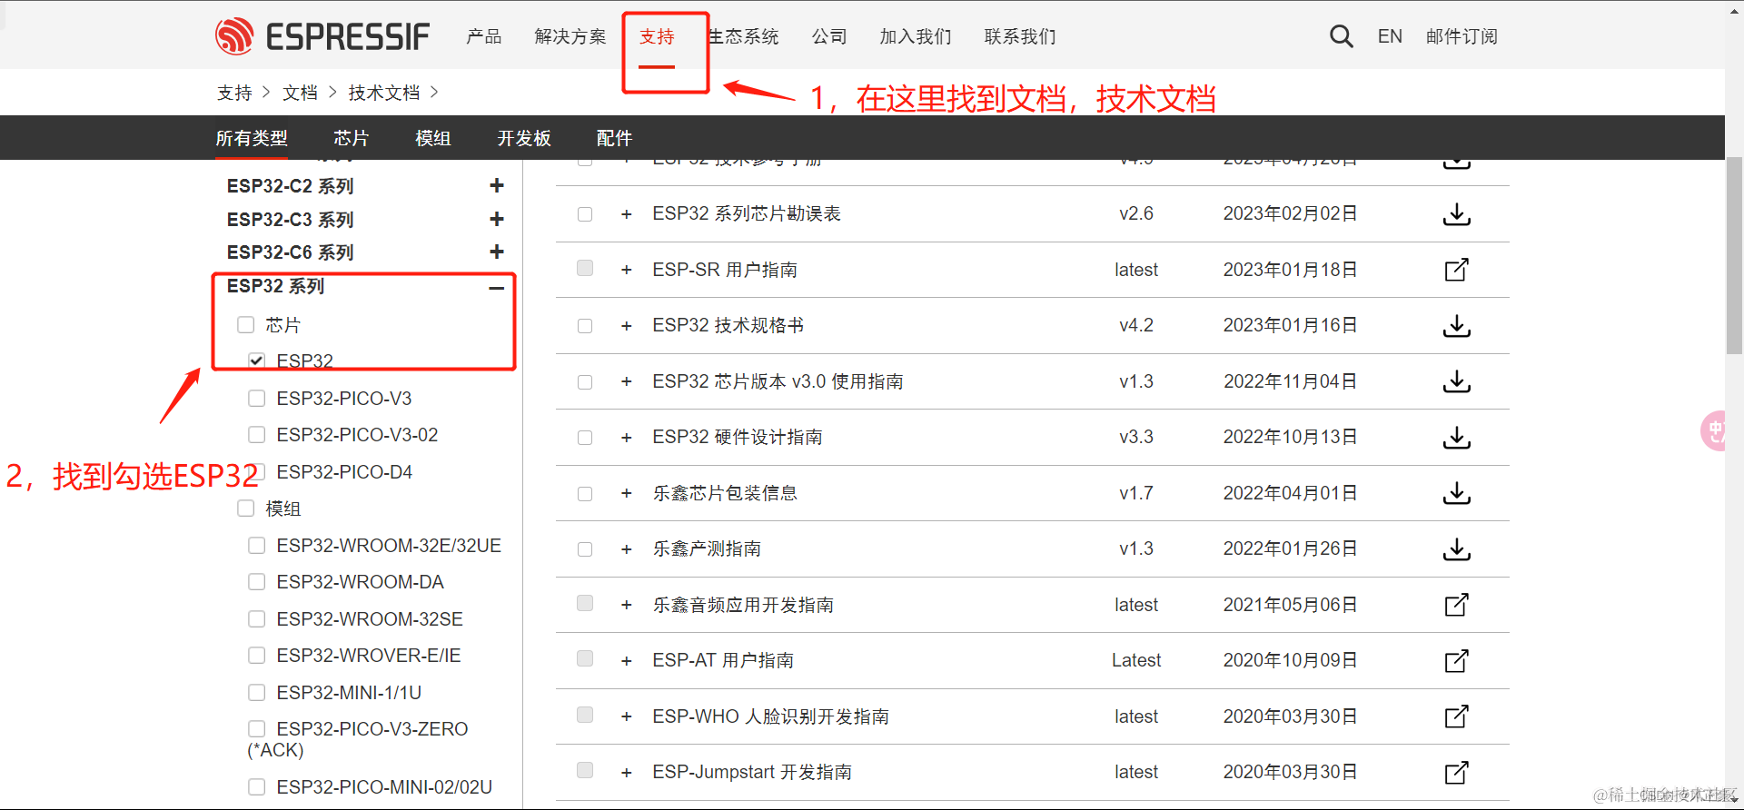Collapse the ESP32 系列 section
The width and height of the screenshot is (1744, 810).
pos(497,288)
